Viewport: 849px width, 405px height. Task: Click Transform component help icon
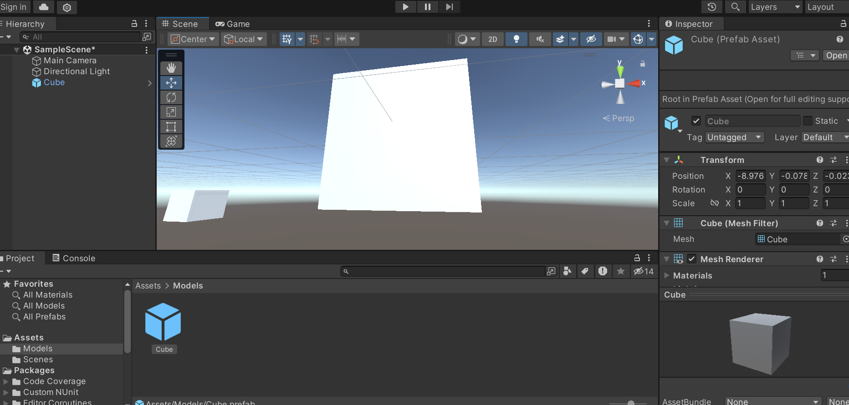coord(820,160)
